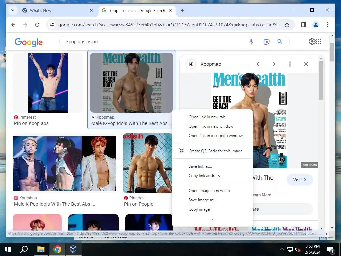This screenshot has width=341, height=256.
Task: Click Pin on People caption
Action: click(x=139, y=204)
